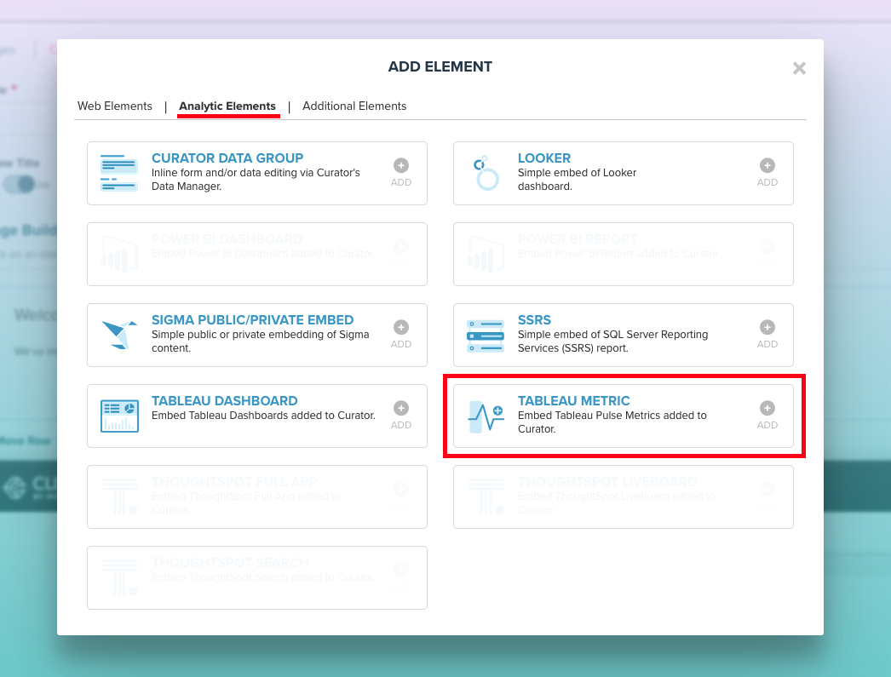The height and width of the screenshot is (677, 891).
Task: Click the ThoughtSpot Liveboard title
Action: (x=606, y=482)
